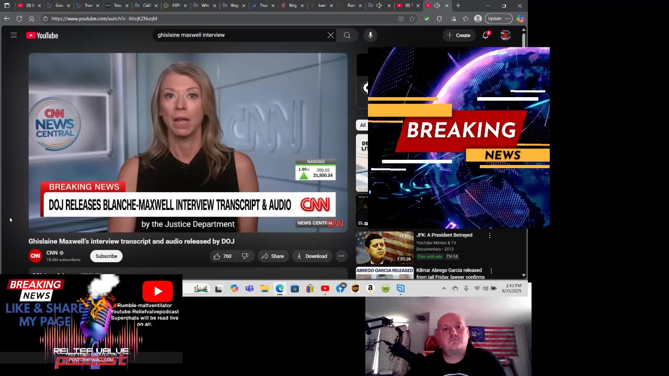
Task: Click the page scrollbar down arrow
Action: pos(524,275)
